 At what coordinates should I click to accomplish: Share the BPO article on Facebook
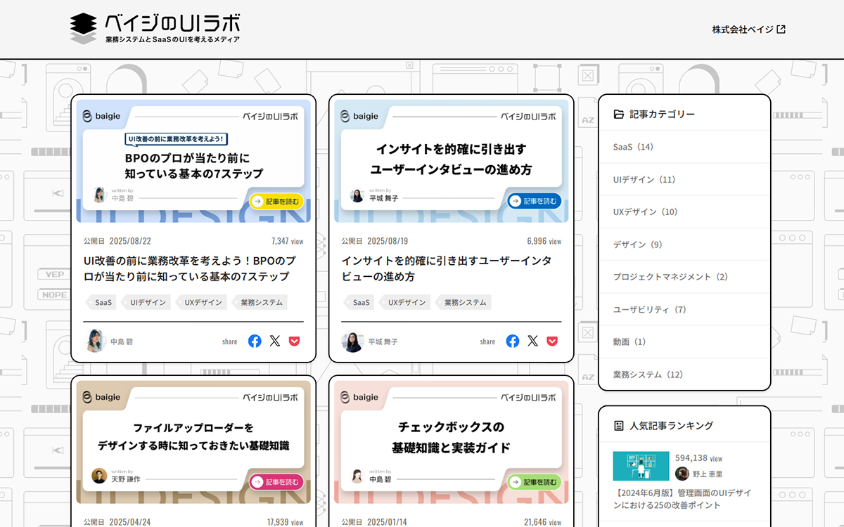(x=254, y=341)
